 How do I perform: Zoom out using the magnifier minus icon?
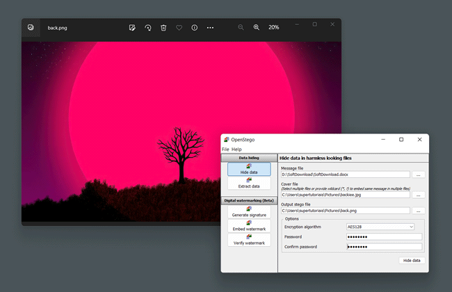point(241,28)
